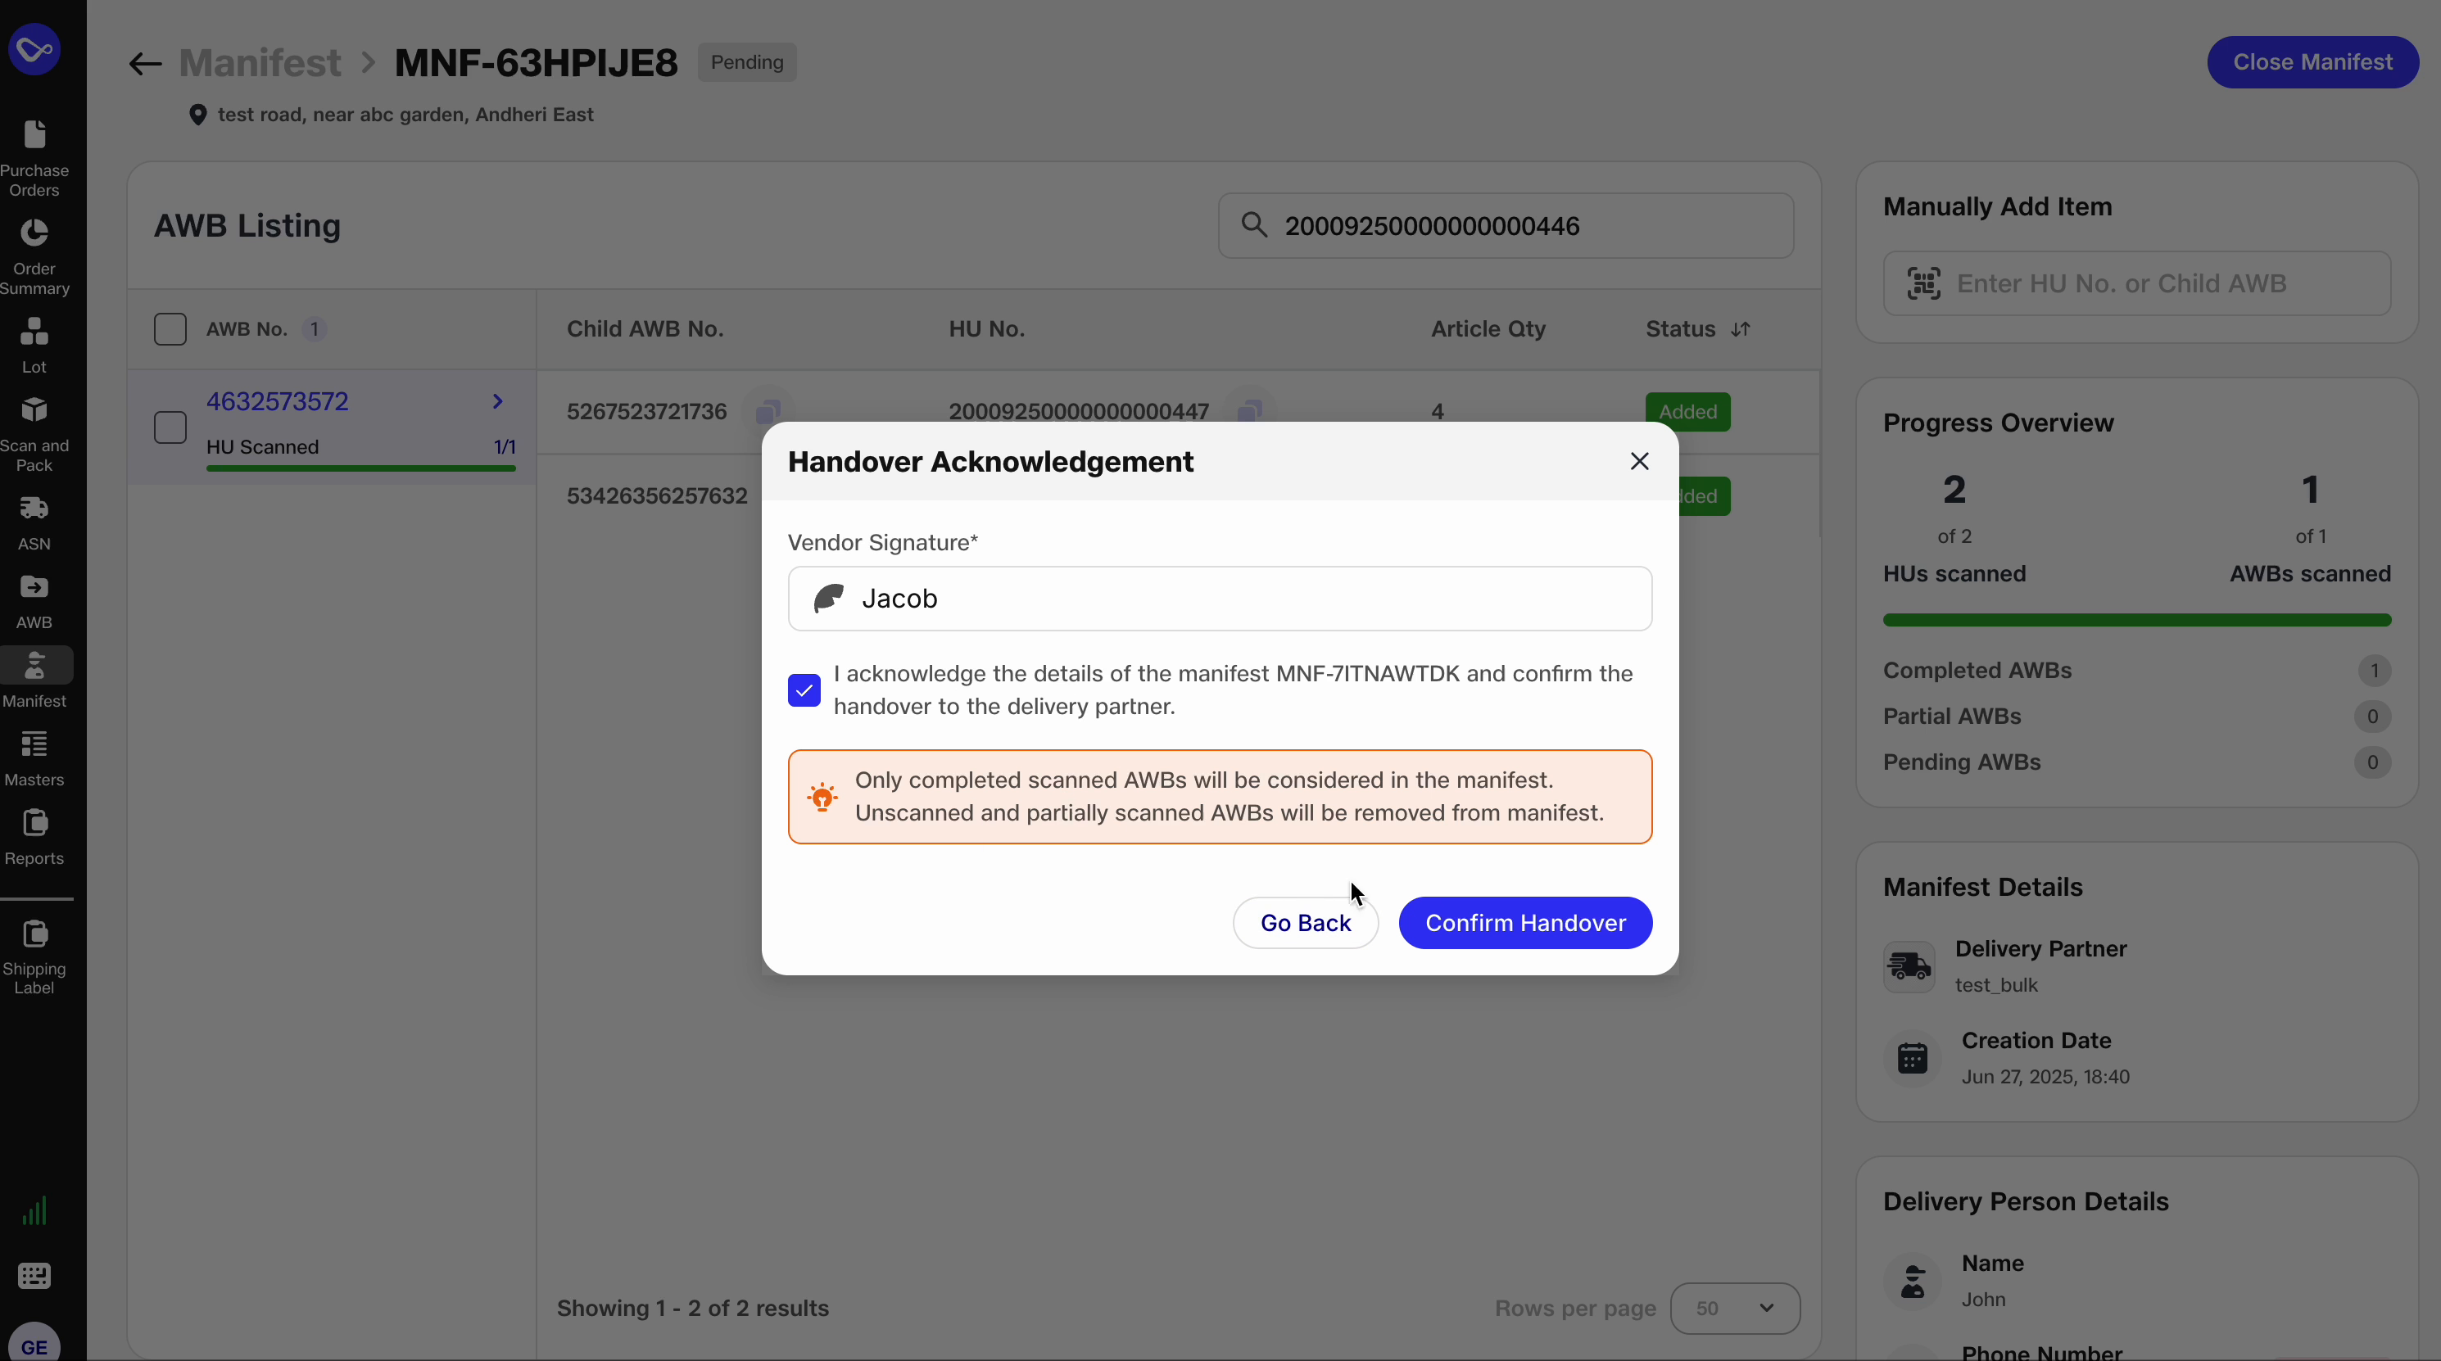Click the Confirm Handover button
This screenshot has width=2441, height=1361.
[1524, 921]
